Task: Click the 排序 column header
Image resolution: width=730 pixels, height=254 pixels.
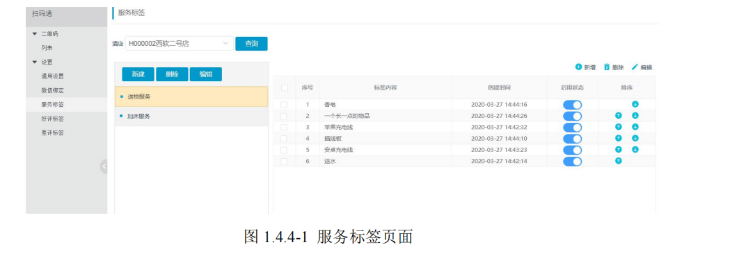Action: 626,87
